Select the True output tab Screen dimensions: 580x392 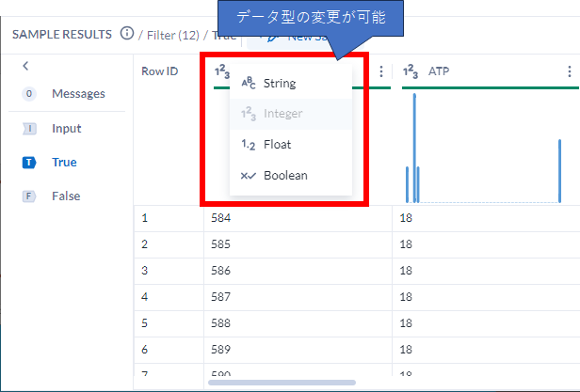click(64, 162)
